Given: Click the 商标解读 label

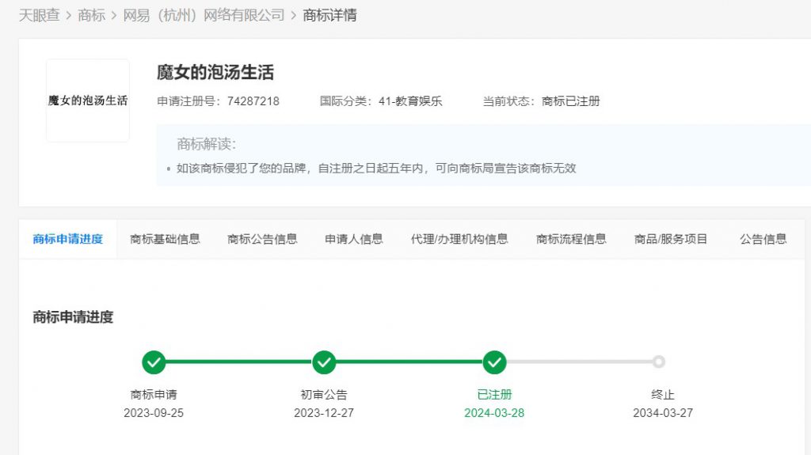Looking at the screenshot, I should pyautogui.click(x=207, y=144).
